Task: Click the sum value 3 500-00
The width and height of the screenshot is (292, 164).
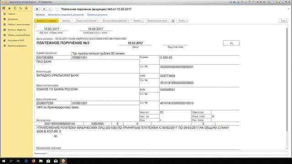Action: point(166,58)
